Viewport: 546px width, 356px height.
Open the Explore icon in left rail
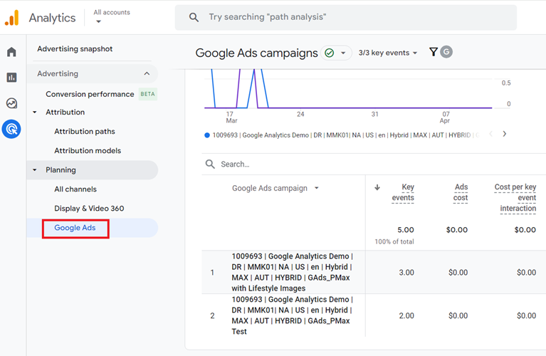pos(11,103)
